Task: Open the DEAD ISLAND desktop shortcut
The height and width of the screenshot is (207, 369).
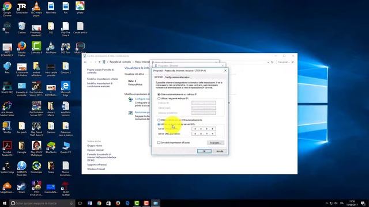Action: pos(65,189)
